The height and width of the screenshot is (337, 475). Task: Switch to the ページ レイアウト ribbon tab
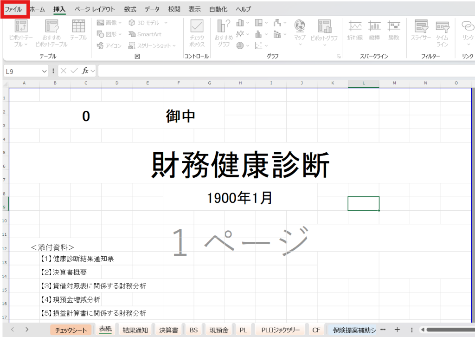[95, 9]
